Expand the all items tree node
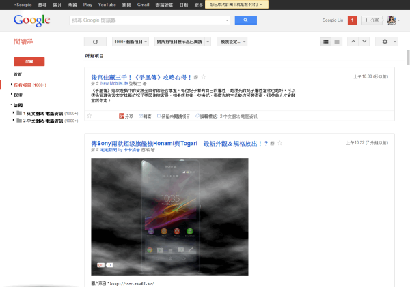Image resolution: width=410 pixels, height=291 pixels. [x=12, y=85]
